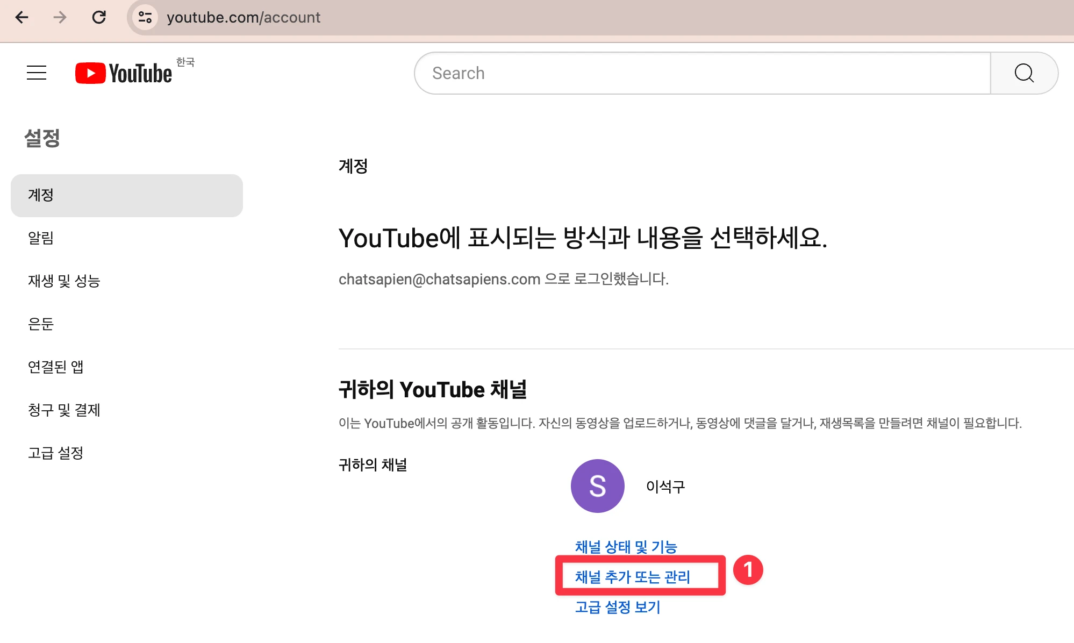Screen dimensions: 1074x643
Task: Reload the page with refresh icon
Action: click(99, 17)
